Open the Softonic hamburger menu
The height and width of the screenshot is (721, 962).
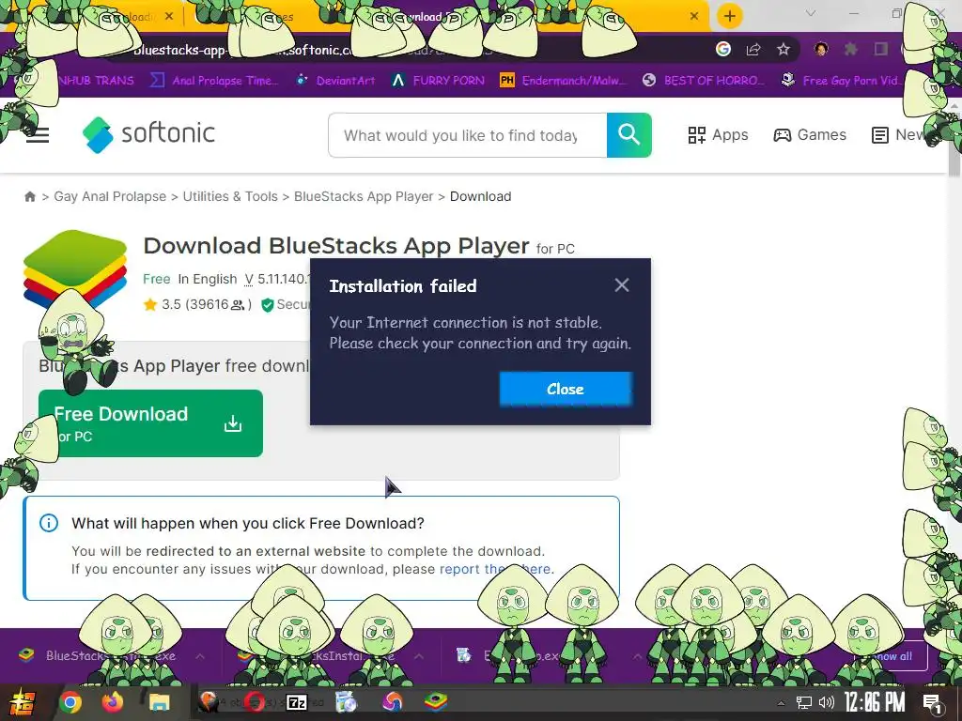[38, 135]
